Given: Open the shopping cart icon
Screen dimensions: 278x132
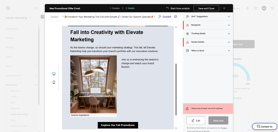Looking at the screenshot, I should coord(272,8).
